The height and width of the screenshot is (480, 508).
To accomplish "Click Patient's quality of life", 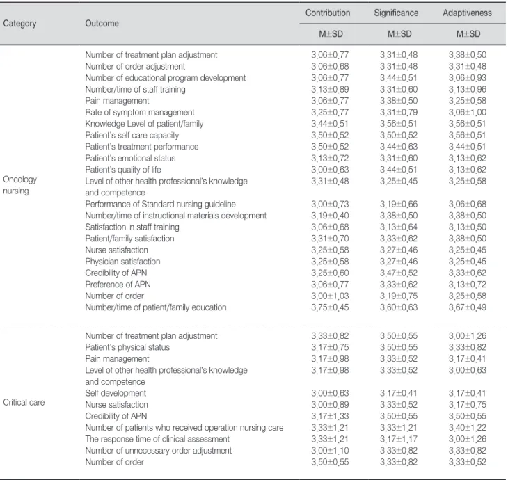I will 123,170.
